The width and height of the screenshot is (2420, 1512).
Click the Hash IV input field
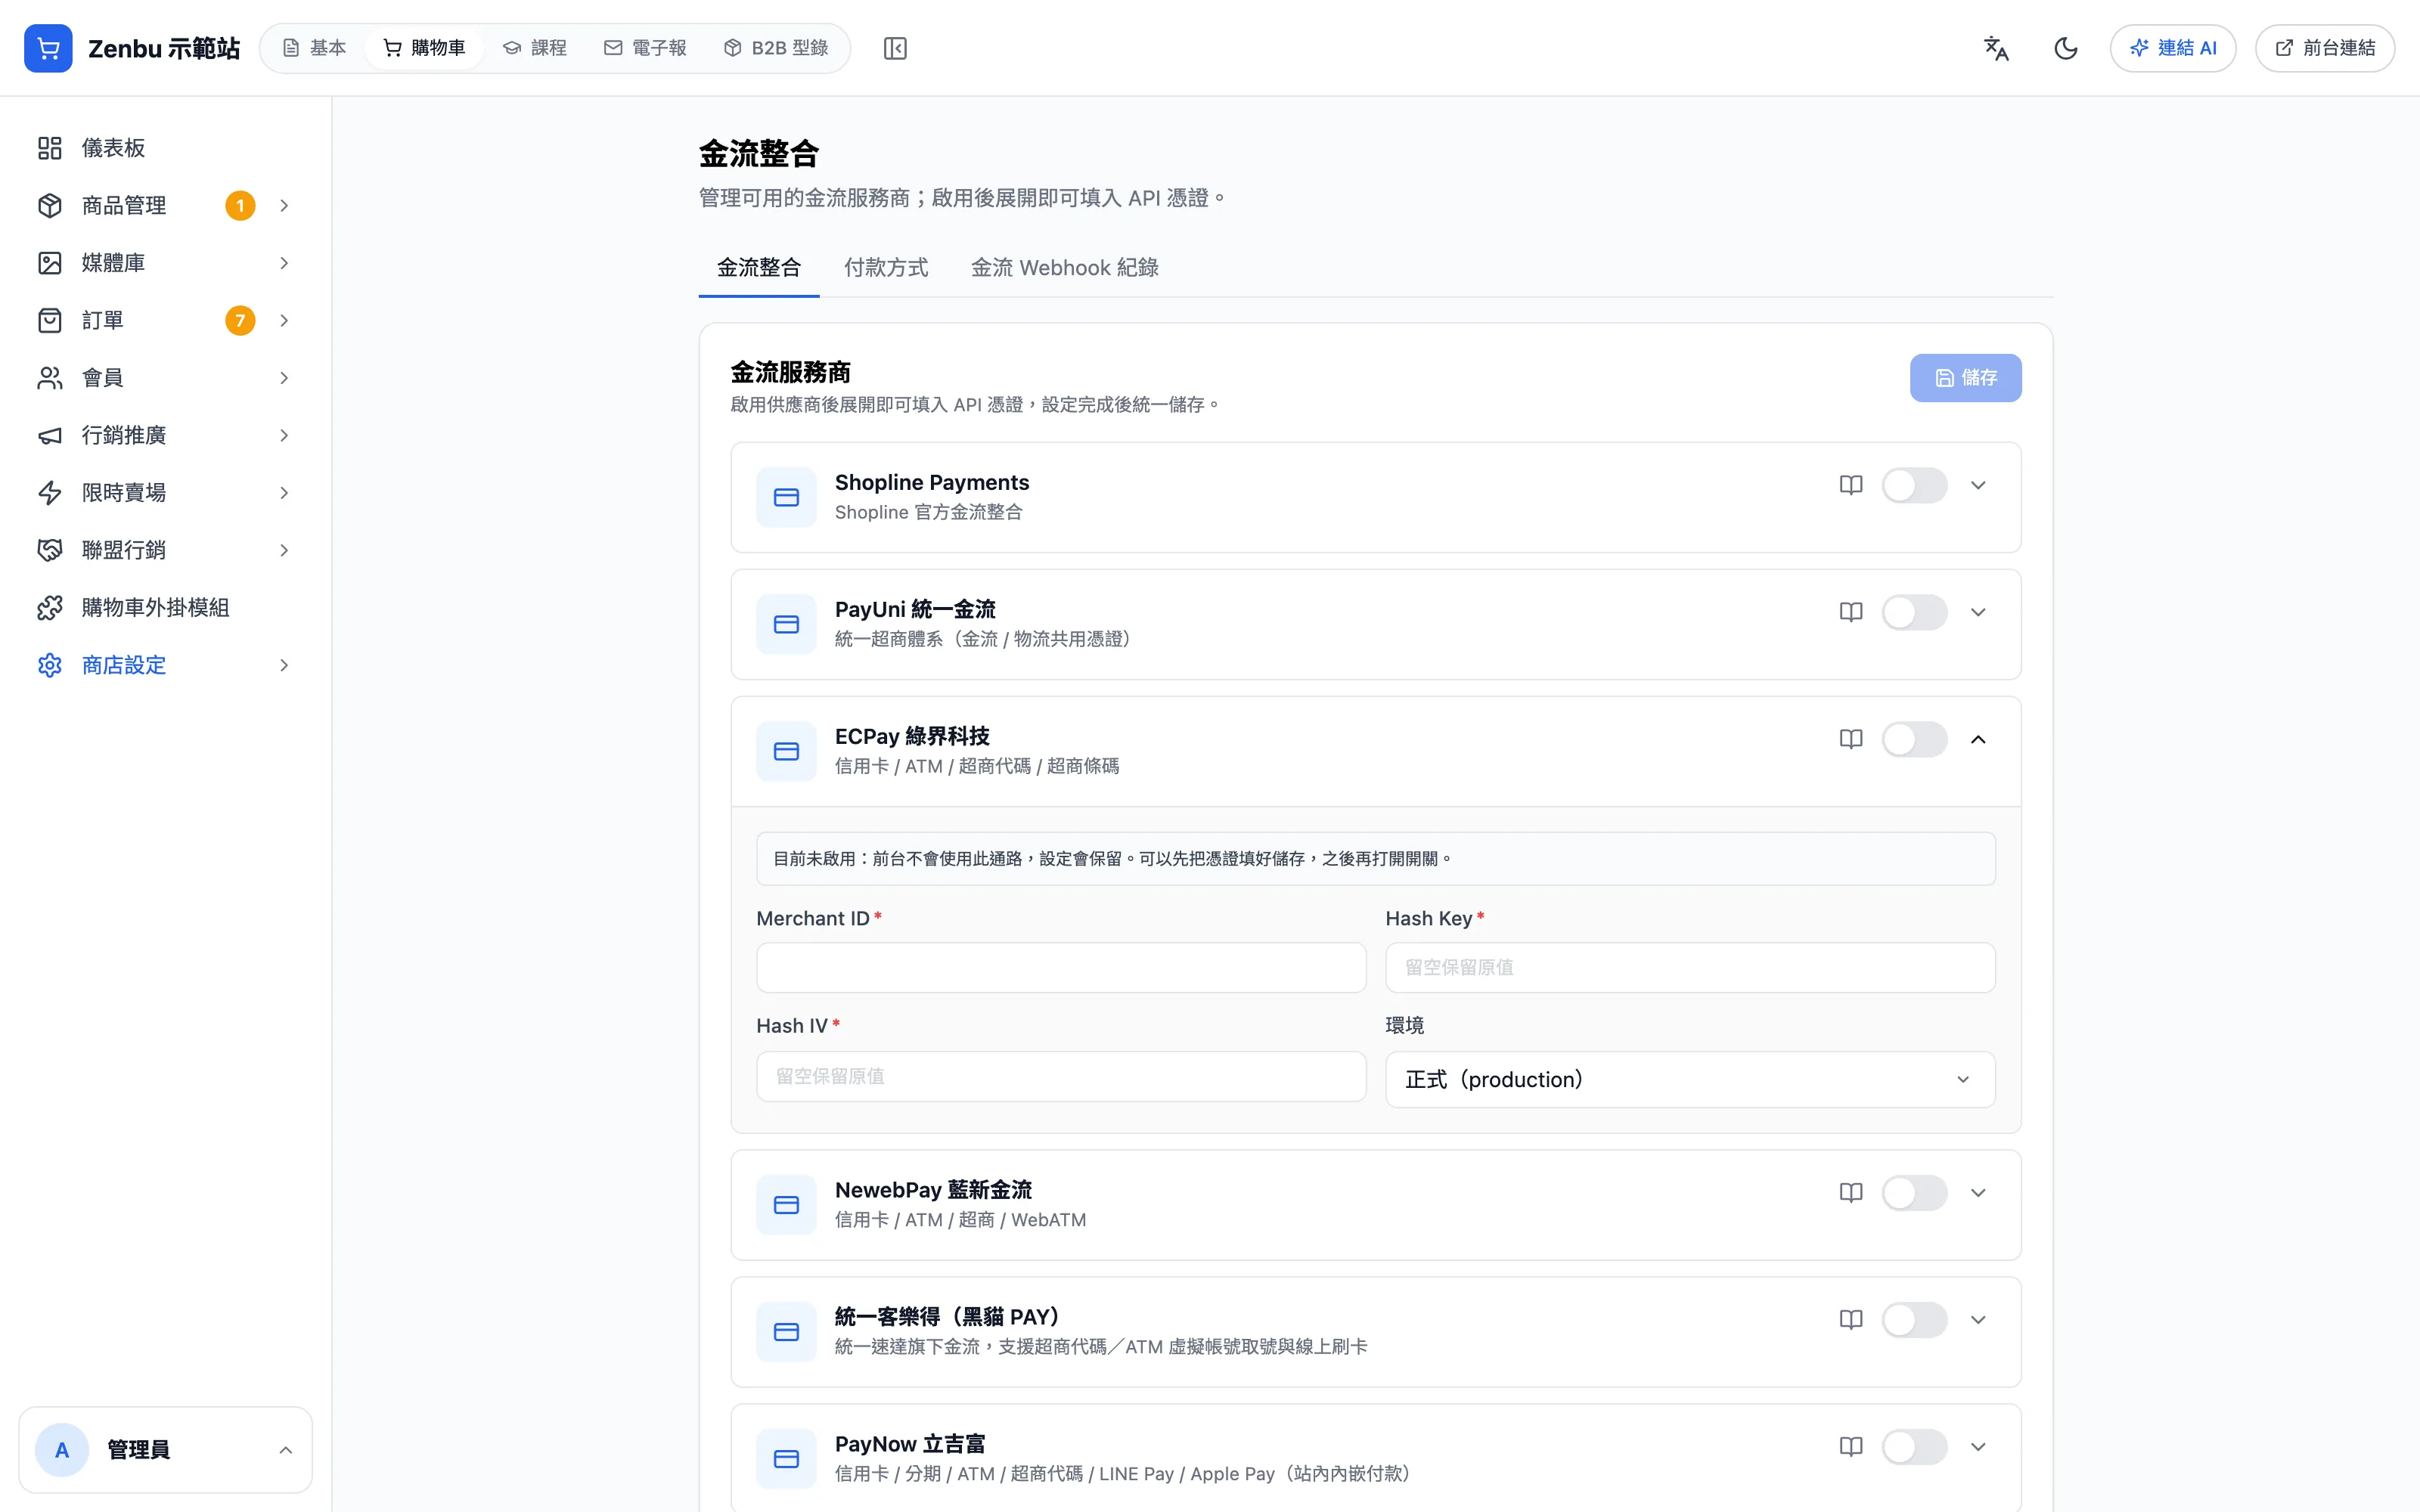point(1061,1076)
